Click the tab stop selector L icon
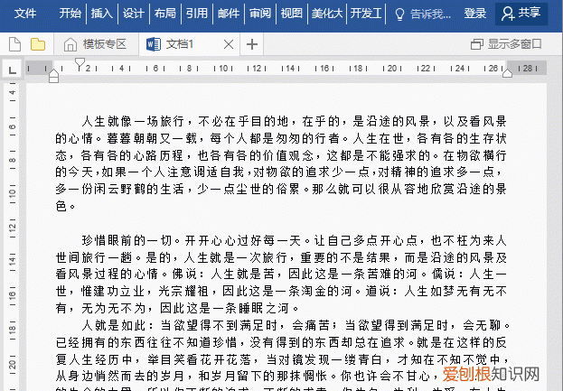The image size is (563, 391). pos(13,70)
